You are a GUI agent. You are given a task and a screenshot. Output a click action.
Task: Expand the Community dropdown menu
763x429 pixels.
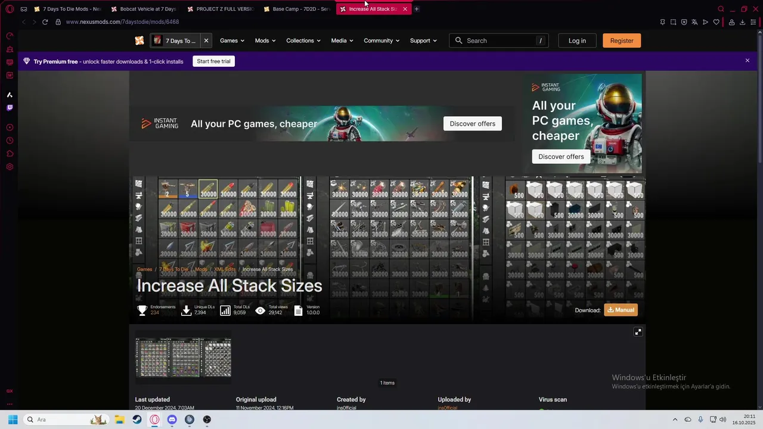coord(382,41)
